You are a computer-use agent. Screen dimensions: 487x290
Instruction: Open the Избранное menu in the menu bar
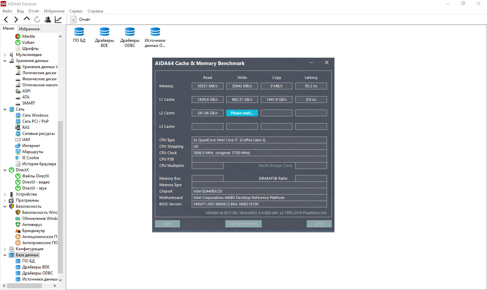point(54,11)
